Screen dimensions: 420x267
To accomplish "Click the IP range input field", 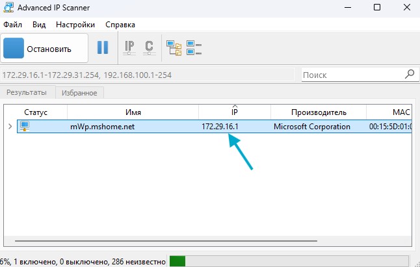I will pyautogui.click(x=148, y=75).
